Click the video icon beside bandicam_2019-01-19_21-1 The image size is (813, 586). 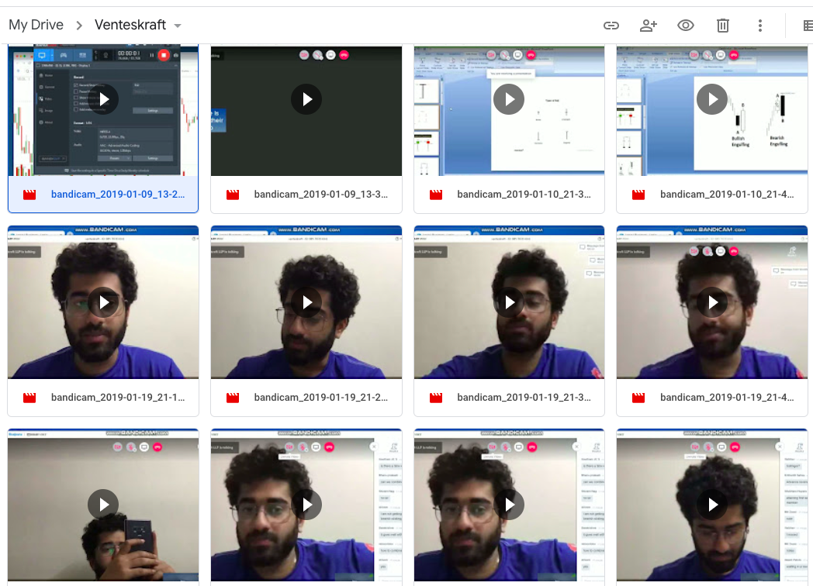click(29, 398)
